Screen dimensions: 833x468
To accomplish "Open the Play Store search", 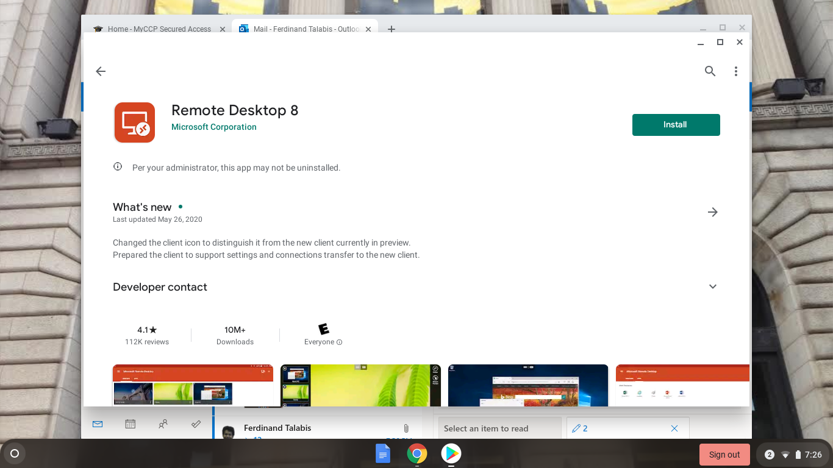I will [710, 71].
